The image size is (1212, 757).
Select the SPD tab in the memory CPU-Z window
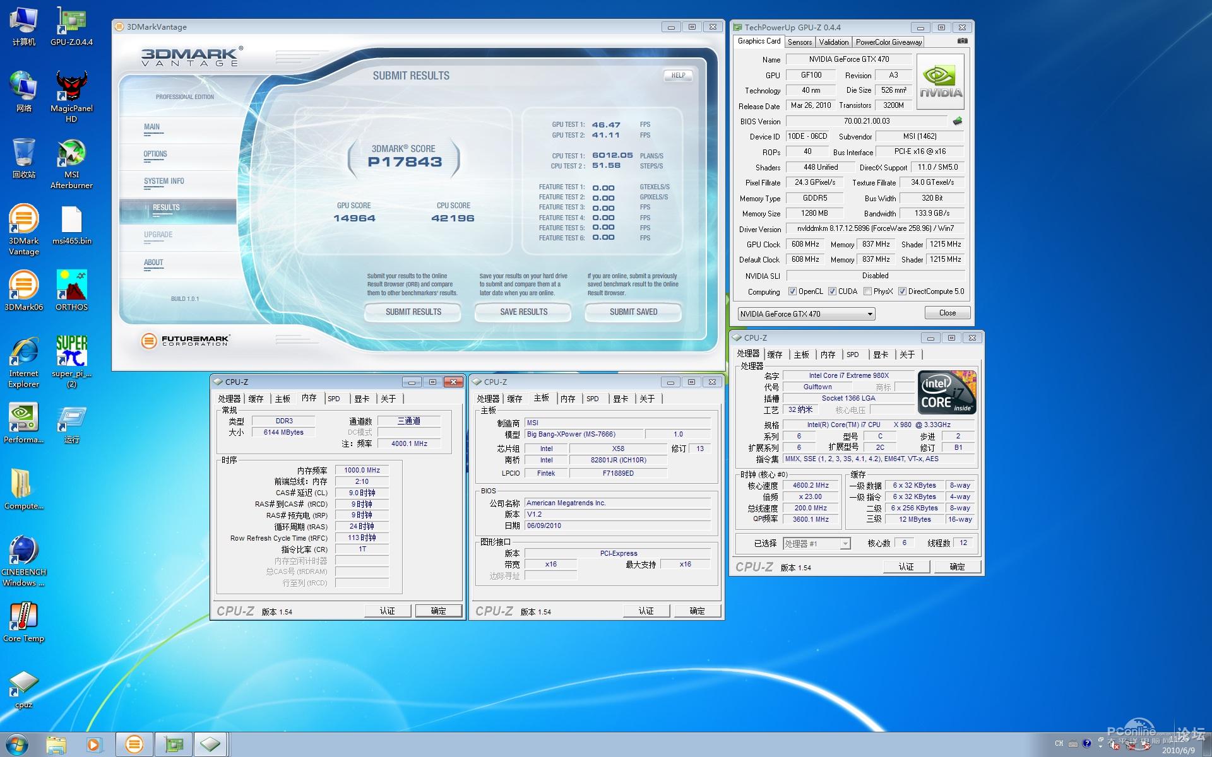(x=334, y=399)
